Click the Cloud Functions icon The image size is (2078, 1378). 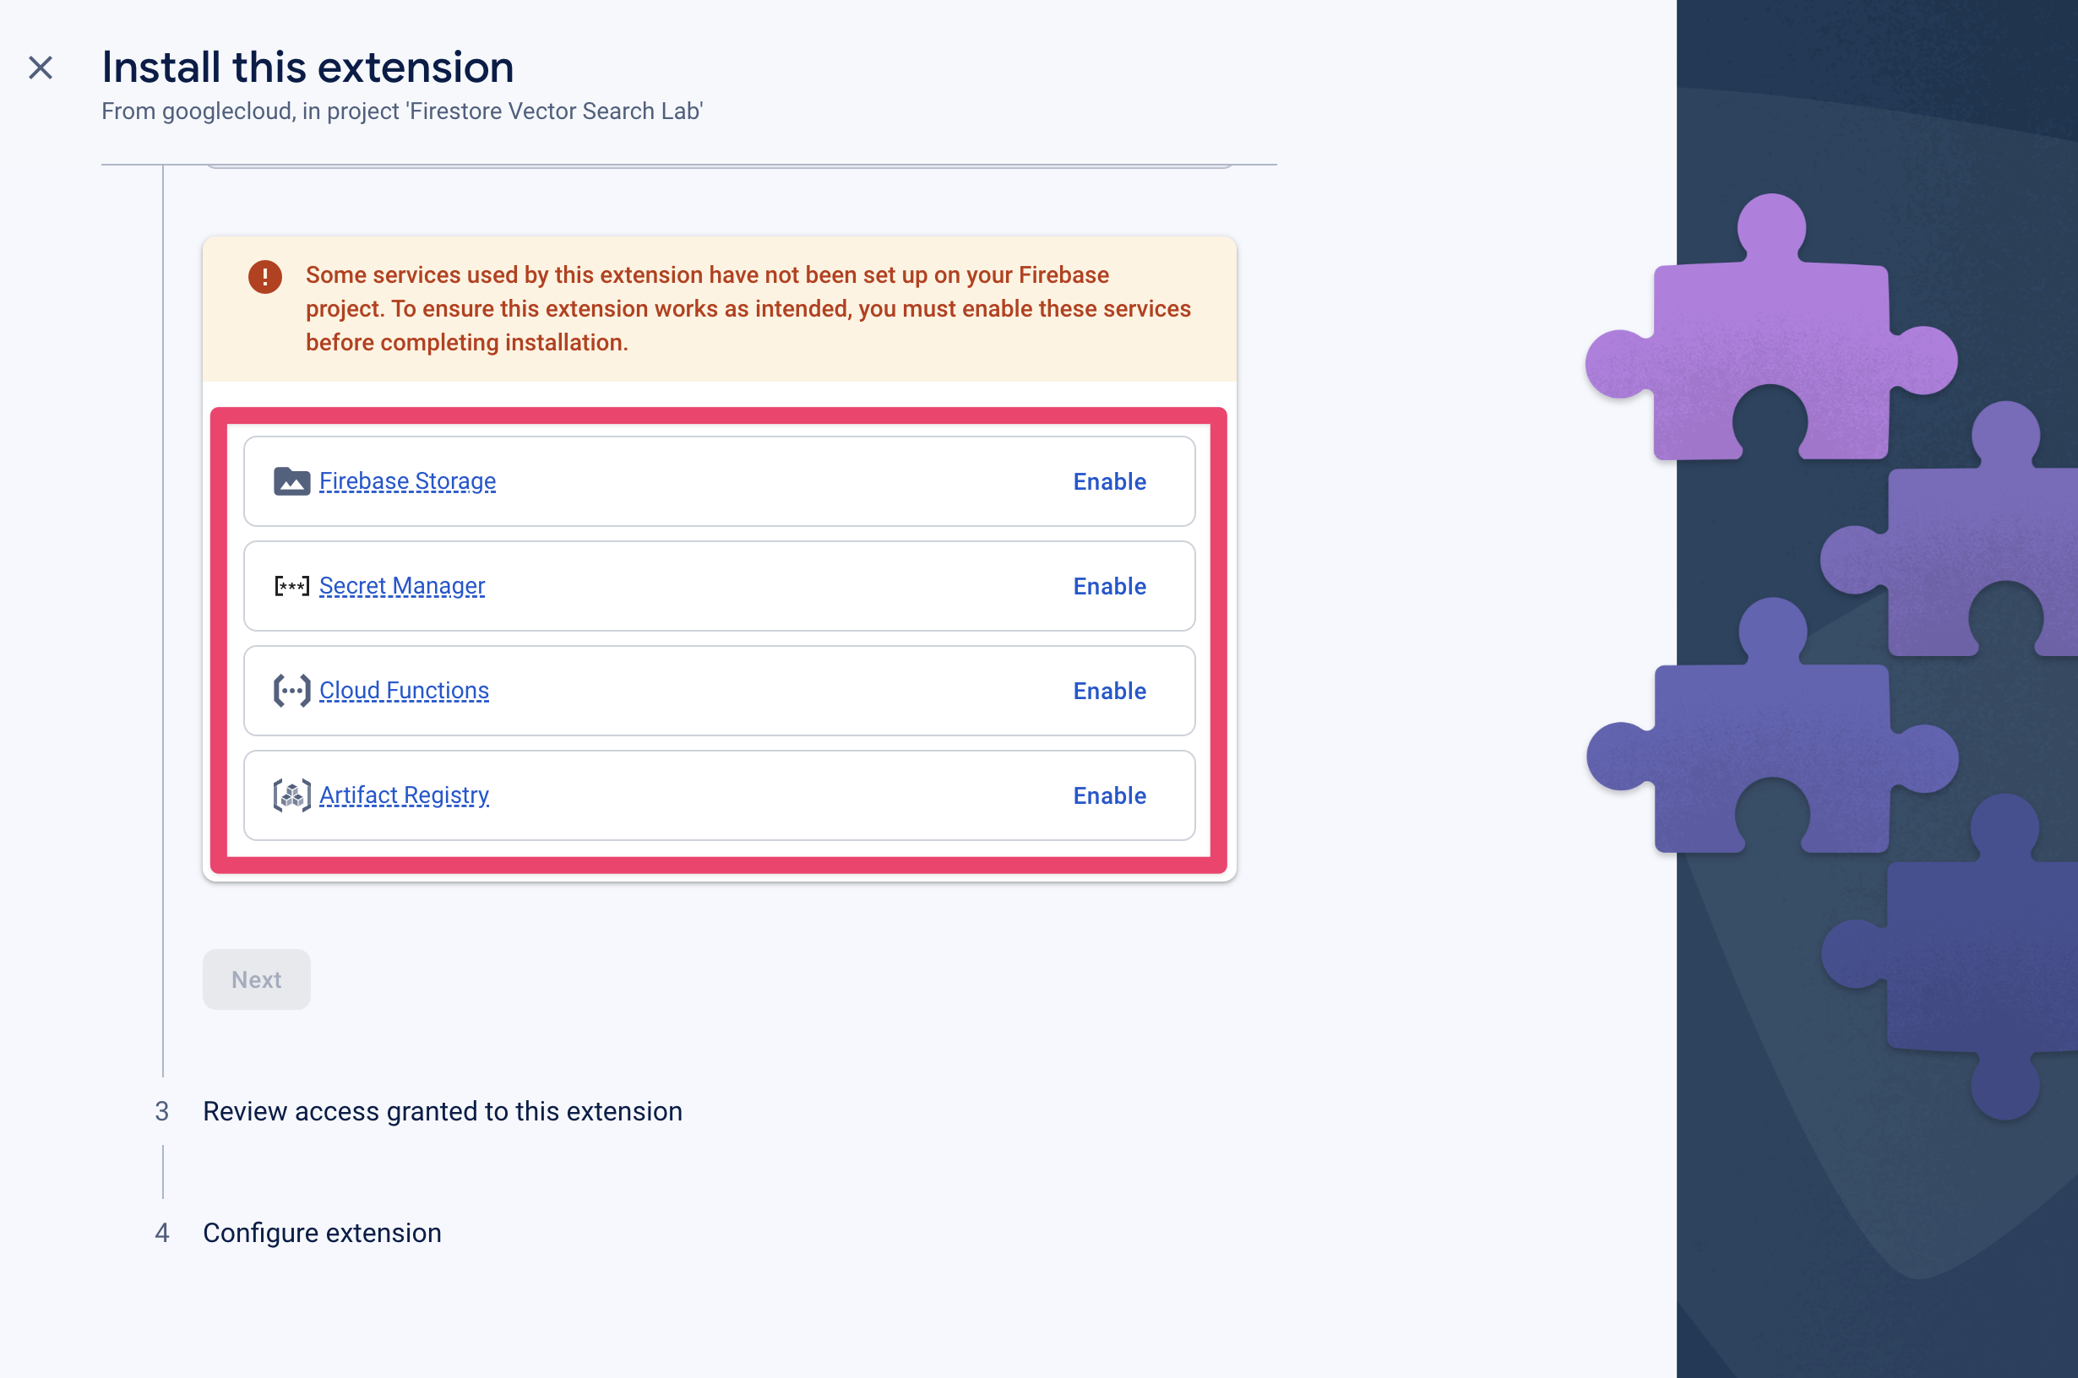coord(291,691)
